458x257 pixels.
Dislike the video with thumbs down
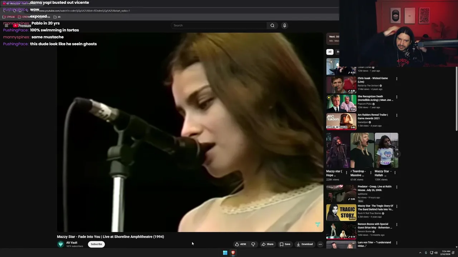tap(253, 244)
